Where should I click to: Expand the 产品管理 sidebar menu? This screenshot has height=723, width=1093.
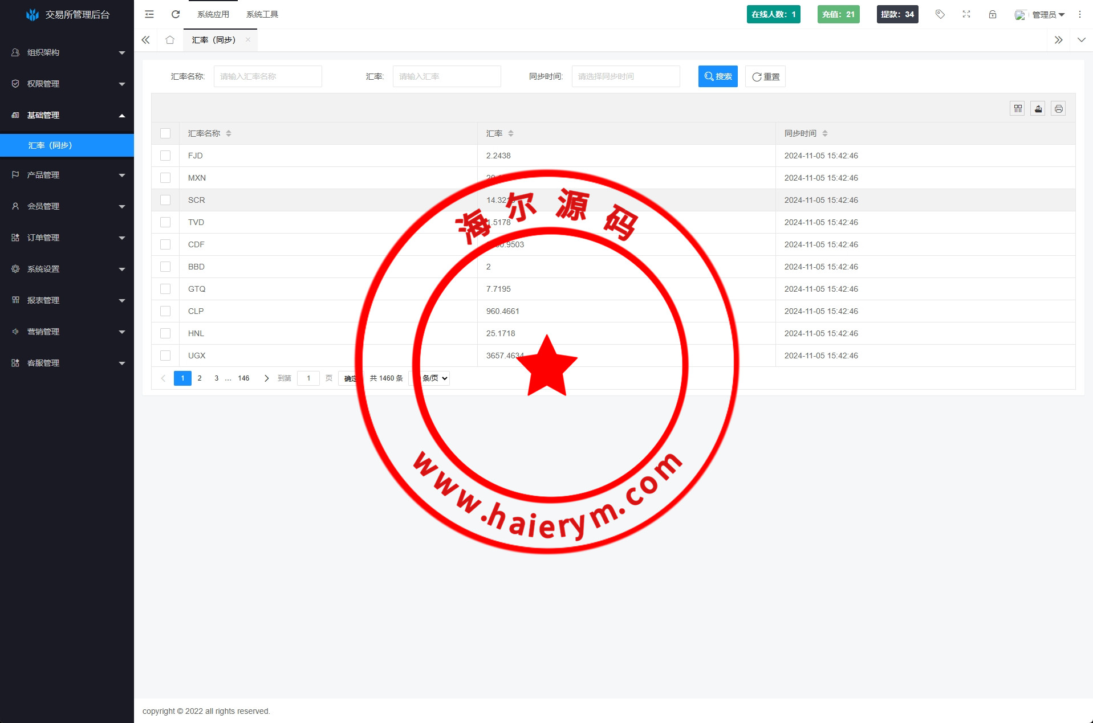point(67,175)
